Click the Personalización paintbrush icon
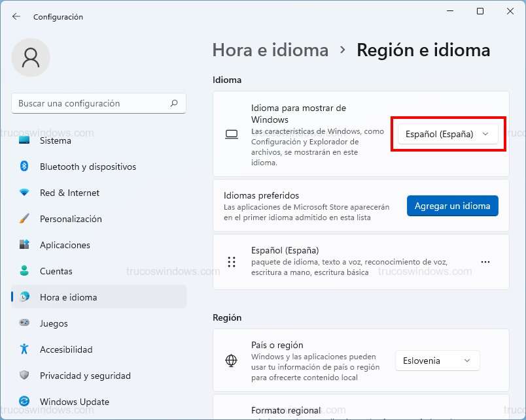 [x=24, y=219]
